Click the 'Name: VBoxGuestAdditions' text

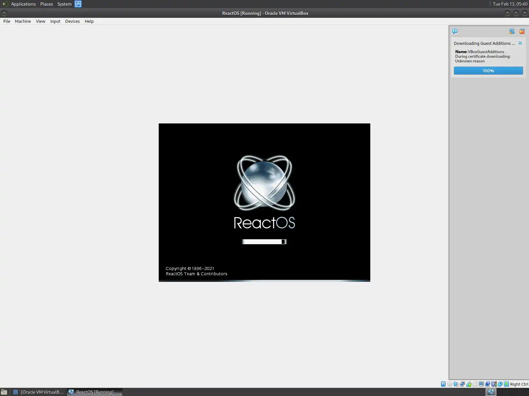click(x=479, y=52)
